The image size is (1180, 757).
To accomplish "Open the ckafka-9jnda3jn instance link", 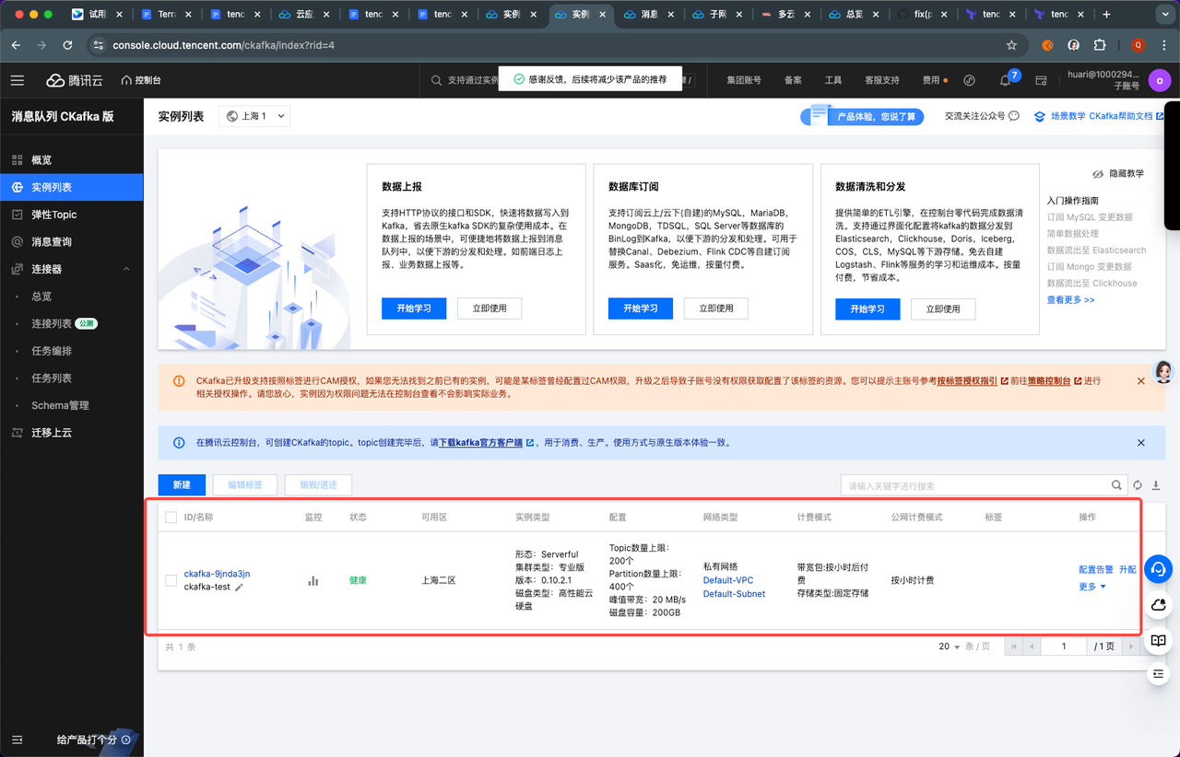I will [x=217, y=574].
